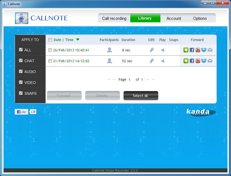Toggle the SNAPS filter checkbox
231x176 pixels.
(x=21, y=93)
